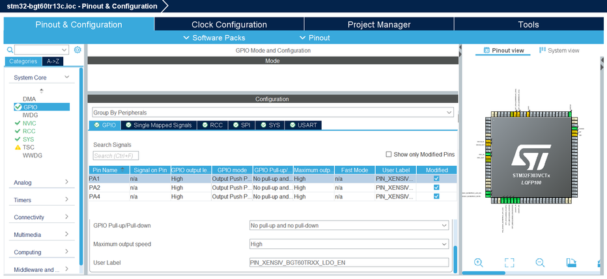Click the search magnifier icon in sidebar
The image size is (607, 279).
(x=10, y=50)
